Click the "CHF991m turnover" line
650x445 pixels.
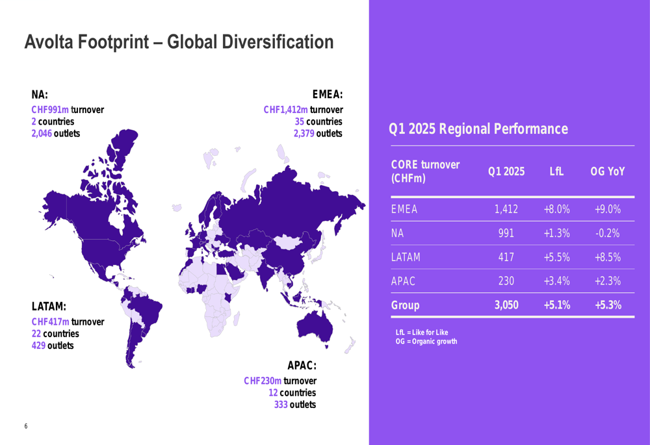click(x=68, y=110)
